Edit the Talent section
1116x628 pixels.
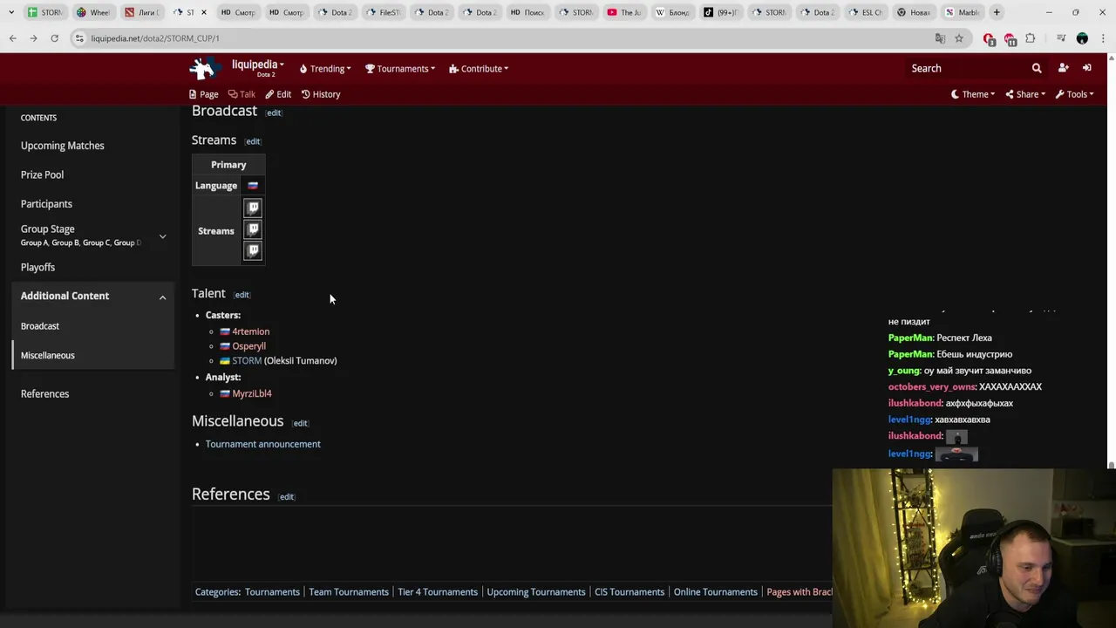pos(242,295)
